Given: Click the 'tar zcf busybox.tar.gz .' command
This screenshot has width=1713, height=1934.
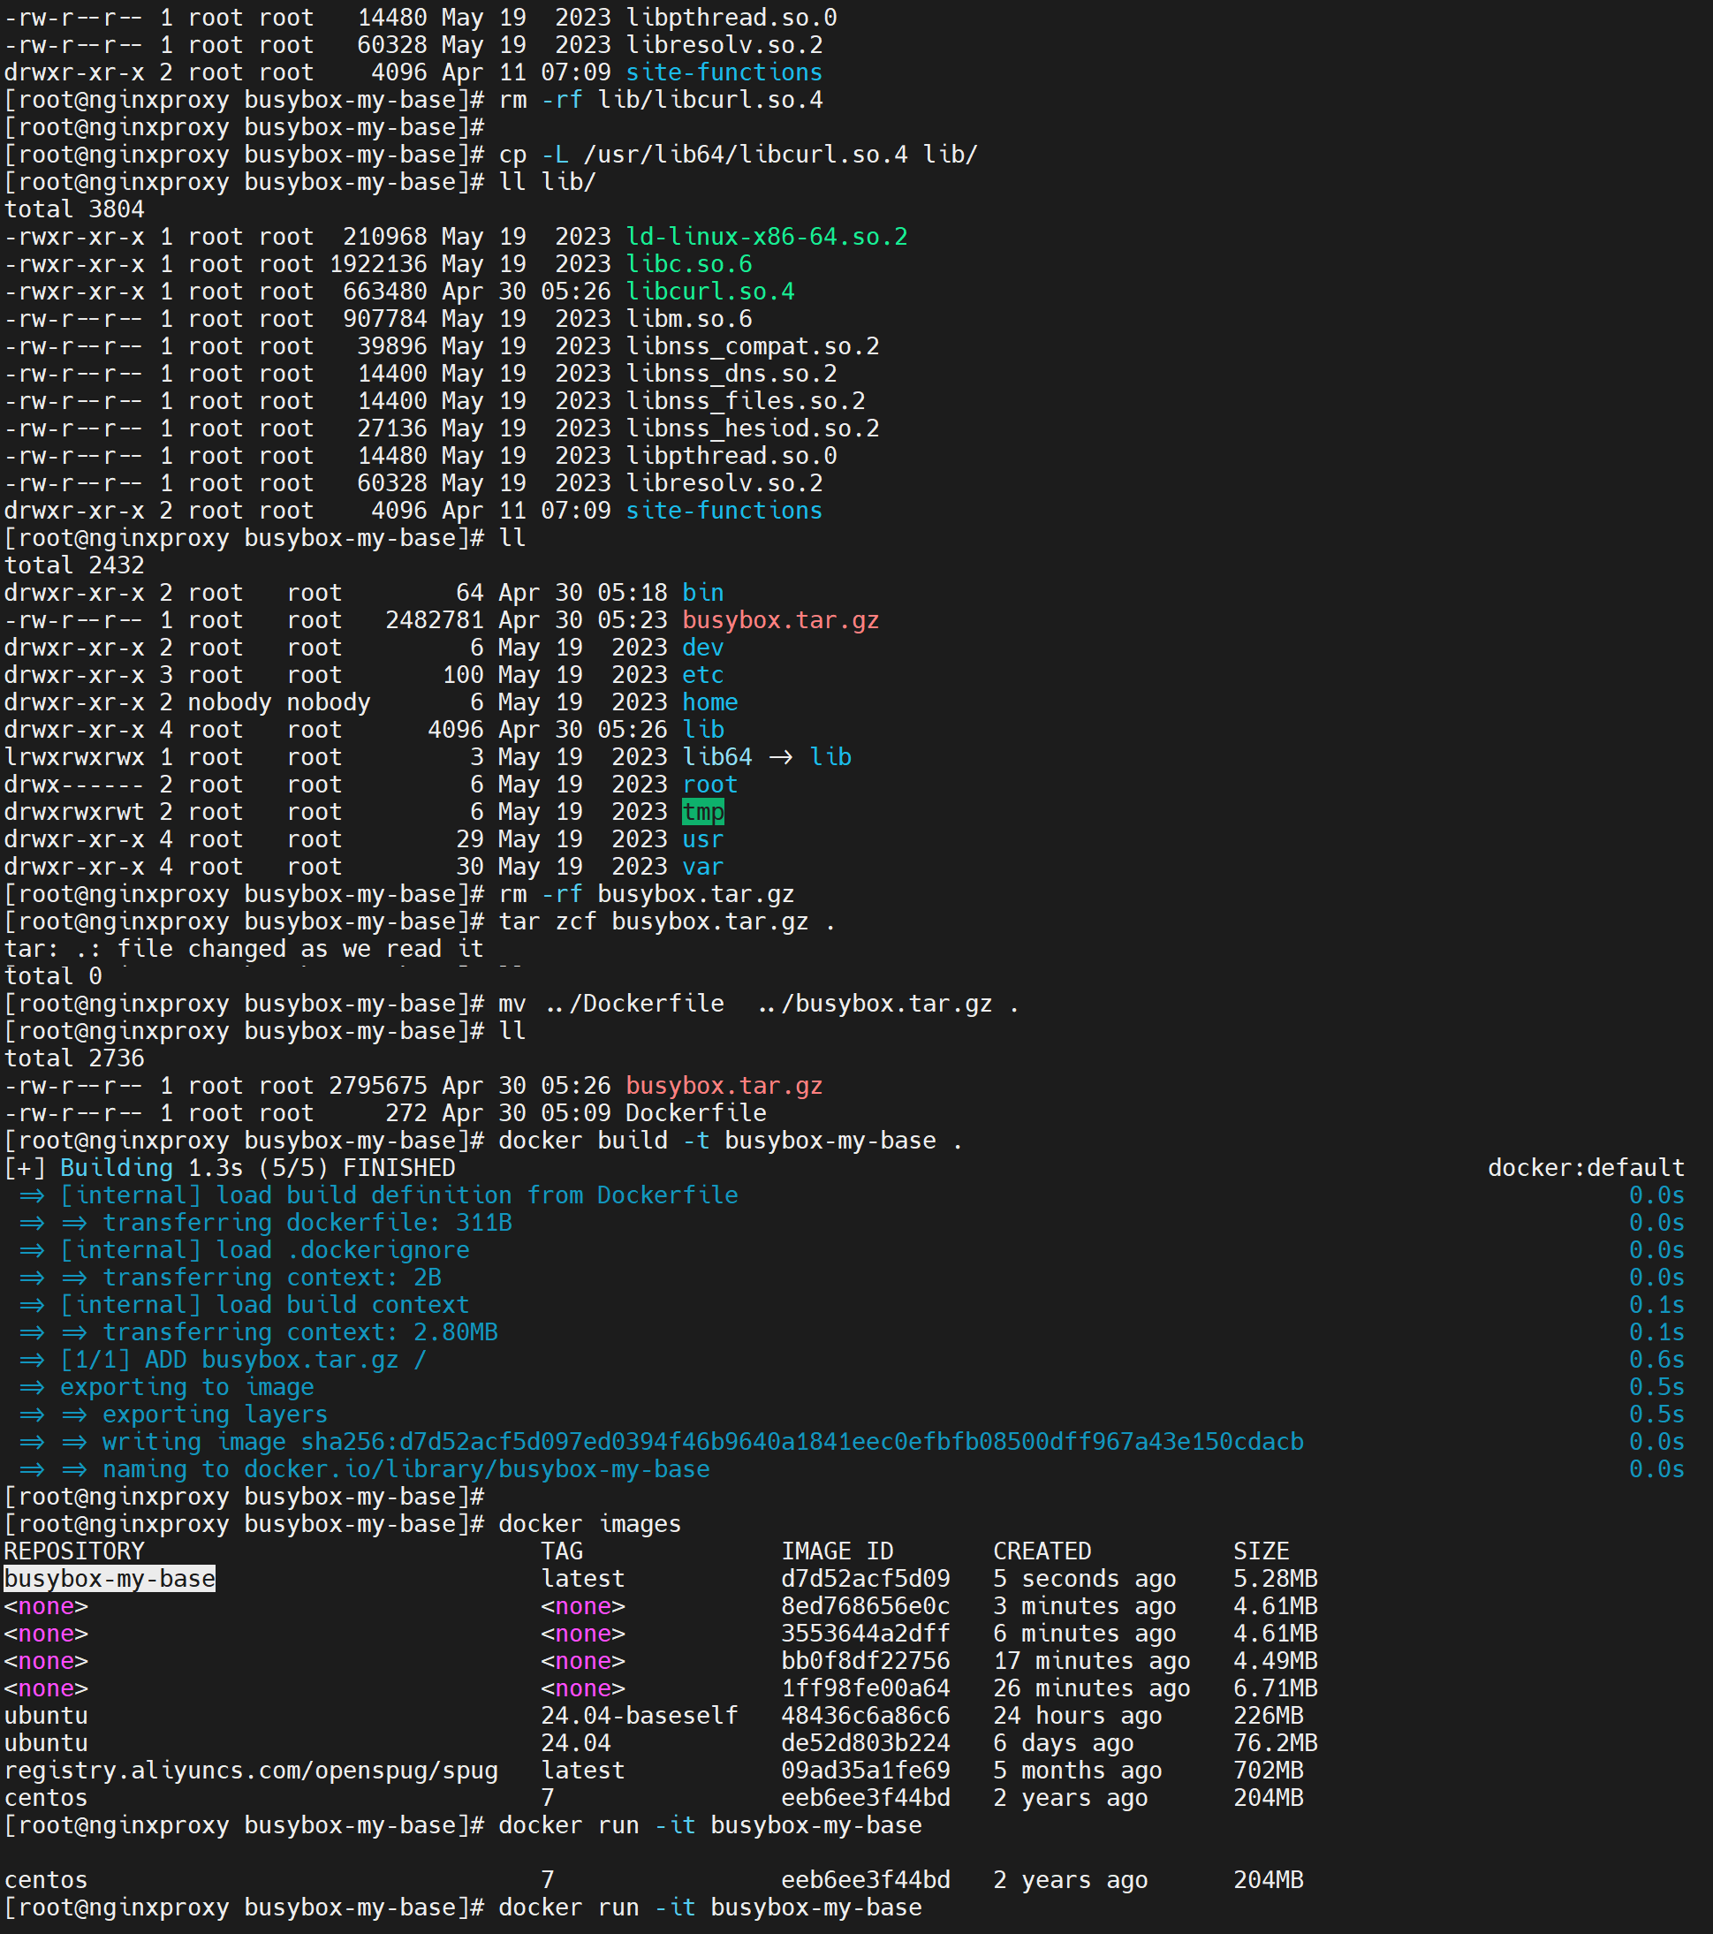Looking at the screenshot, I should 666,921.
